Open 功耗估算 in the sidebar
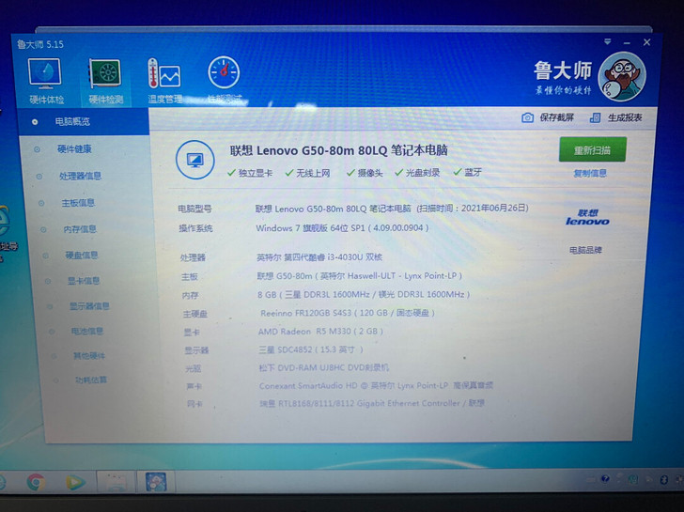Screen dimensions: 684x512 pos(91,380)
